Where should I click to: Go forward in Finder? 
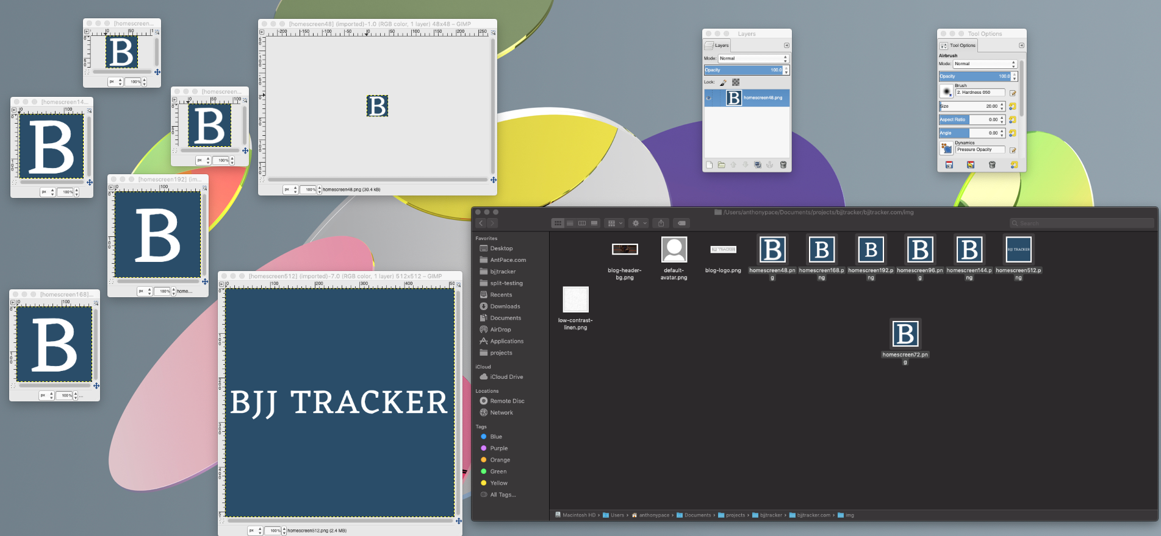click(x=492, y=224)
